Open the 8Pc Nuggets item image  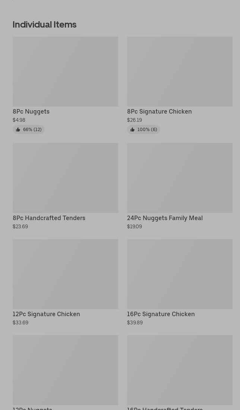[x=65, y=71]
